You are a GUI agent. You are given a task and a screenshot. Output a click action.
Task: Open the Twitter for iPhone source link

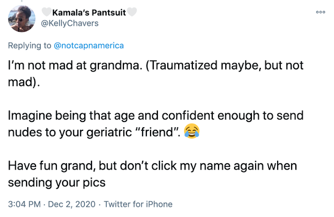tap(138, 204)
